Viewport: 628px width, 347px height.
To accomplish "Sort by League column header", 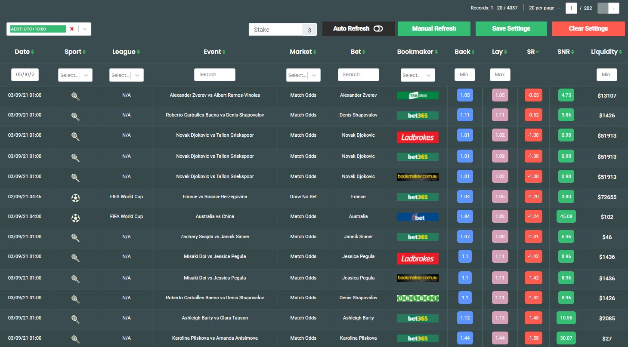I will pyautogui.click(x=127, y=52).
